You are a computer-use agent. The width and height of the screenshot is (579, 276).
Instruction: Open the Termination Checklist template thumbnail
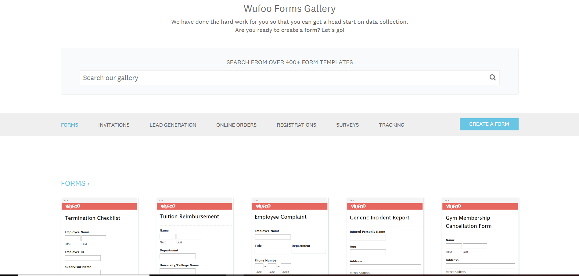coord(99,236)
